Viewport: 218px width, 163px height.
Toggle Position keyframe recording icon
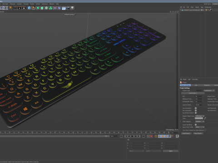pos(159,136)
